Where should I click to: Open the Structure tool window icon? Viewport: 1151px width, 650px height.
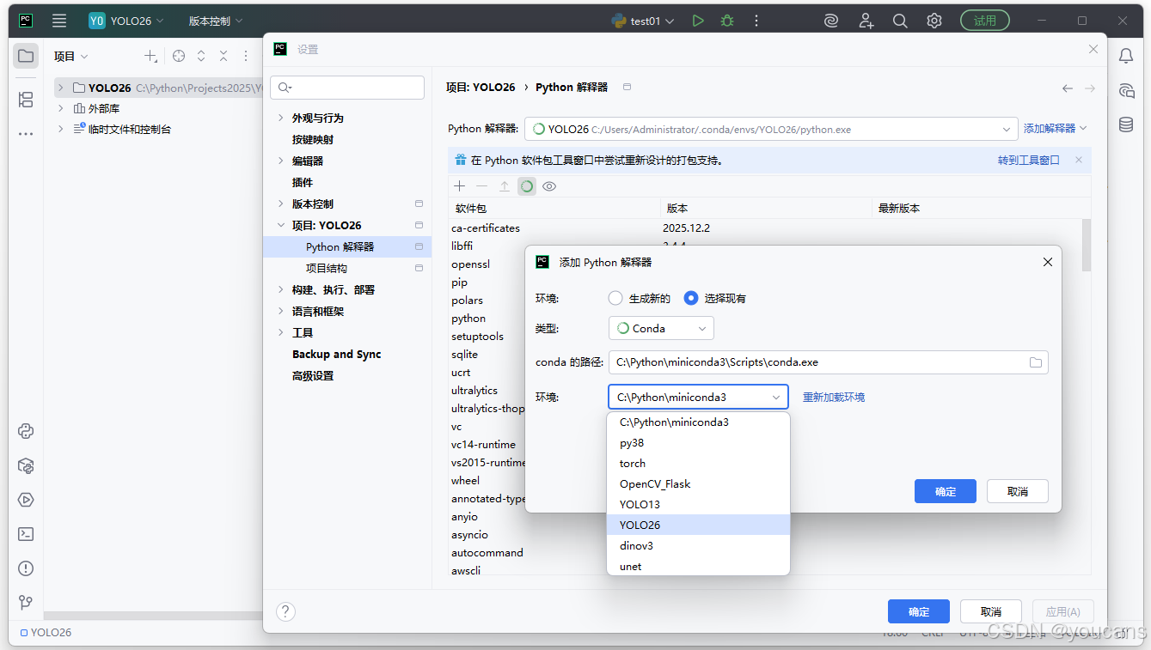point(26,100)
